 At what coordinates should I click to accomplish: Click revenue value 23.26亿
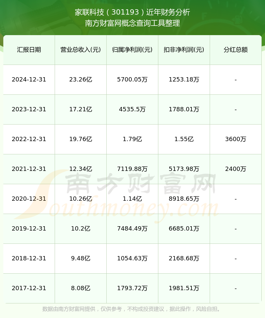tap(81, 79)
